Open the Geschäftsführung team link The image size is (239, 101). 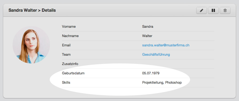[156, 55]
